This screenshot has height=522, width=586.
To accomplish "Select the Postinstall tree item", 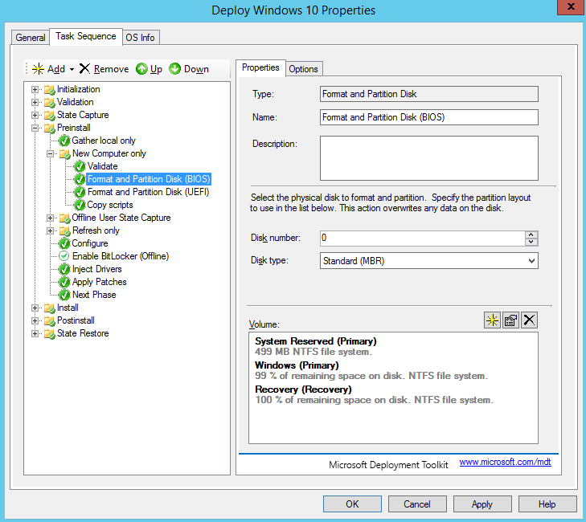I will point(76,320).
